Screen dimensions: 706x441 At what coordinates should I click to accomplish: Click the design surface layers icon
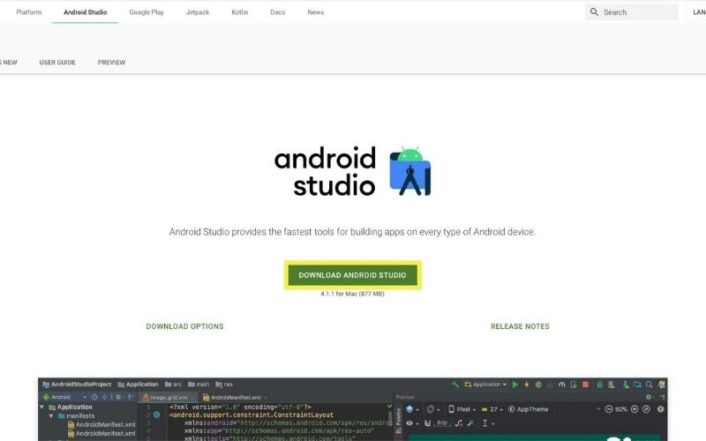pos(409,409)
